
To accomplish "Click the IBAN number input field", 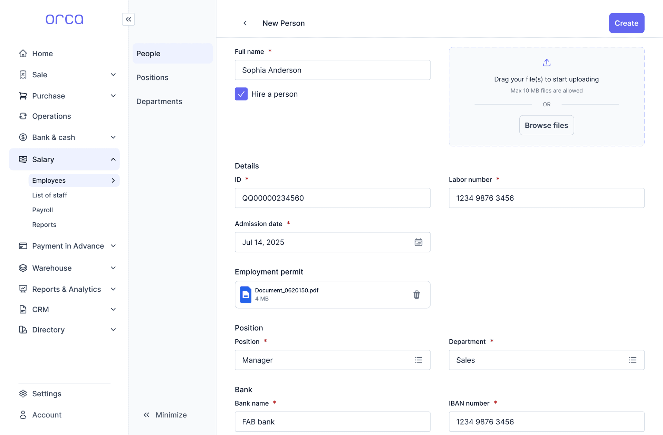I will tap(546, 422).
